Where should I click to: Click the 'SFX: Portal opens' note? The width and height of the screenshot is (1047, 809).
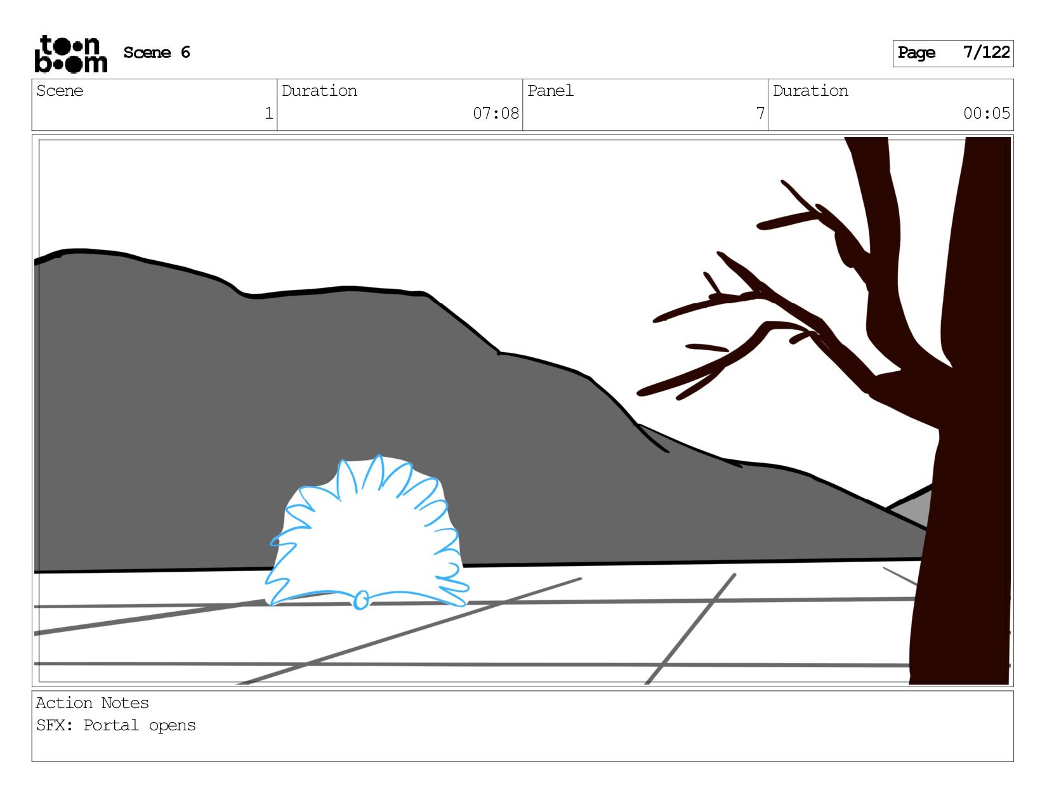click(x=116, y=725)
